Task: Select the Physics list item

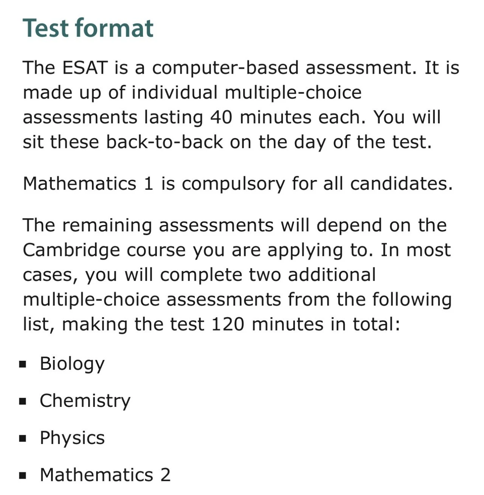Action: click(x=72, y=438)
